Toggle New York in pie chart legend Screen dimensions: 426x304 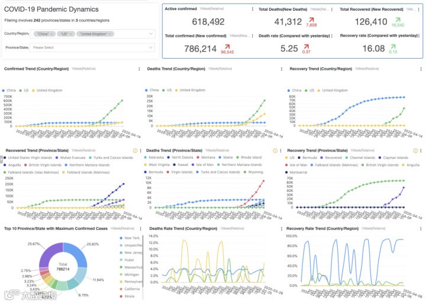[x=130, y=238]
